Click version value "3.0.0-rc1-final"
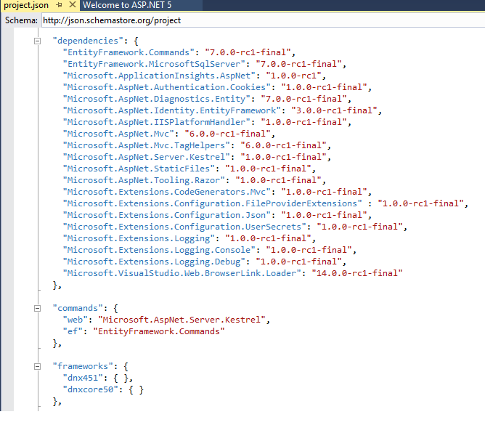The width and height of the screenshot is (485, 433). click(335, 110)
